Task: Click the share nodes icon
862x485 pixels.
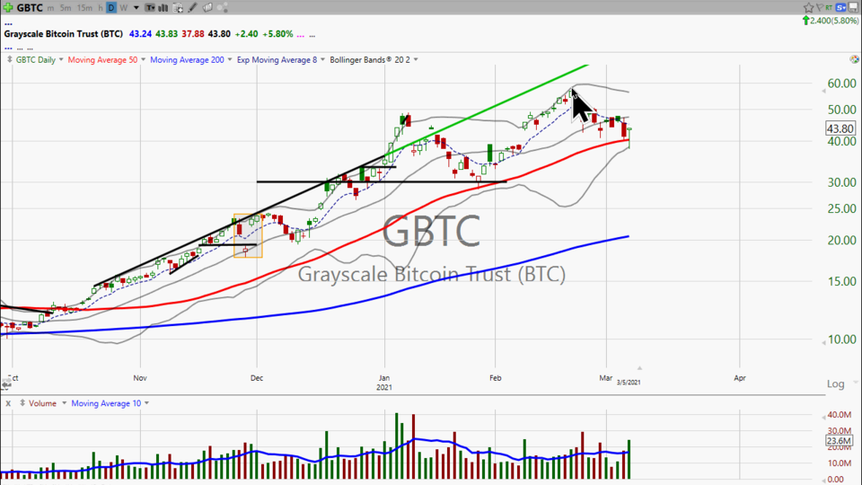Action: 223,8
